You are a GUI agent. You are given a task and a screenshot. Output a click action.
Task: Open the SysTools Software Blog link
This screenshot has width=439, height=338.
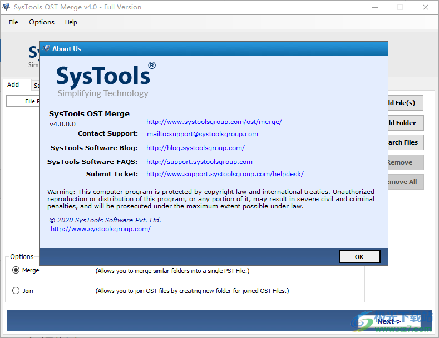click(195, 148)
